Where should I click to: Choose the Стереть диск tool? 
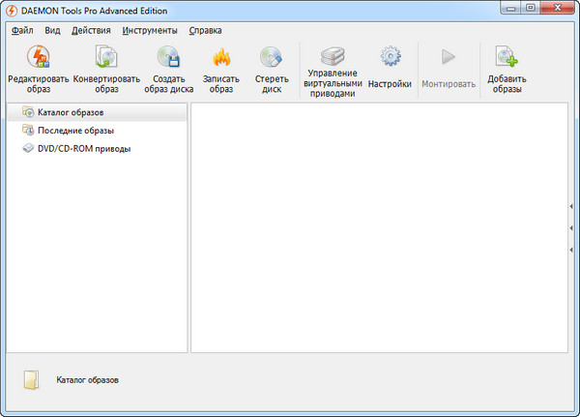coord(271,59)
